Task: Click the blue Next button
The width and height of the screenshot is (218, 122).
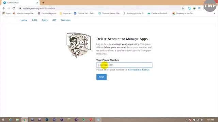Action: [102, 77]
